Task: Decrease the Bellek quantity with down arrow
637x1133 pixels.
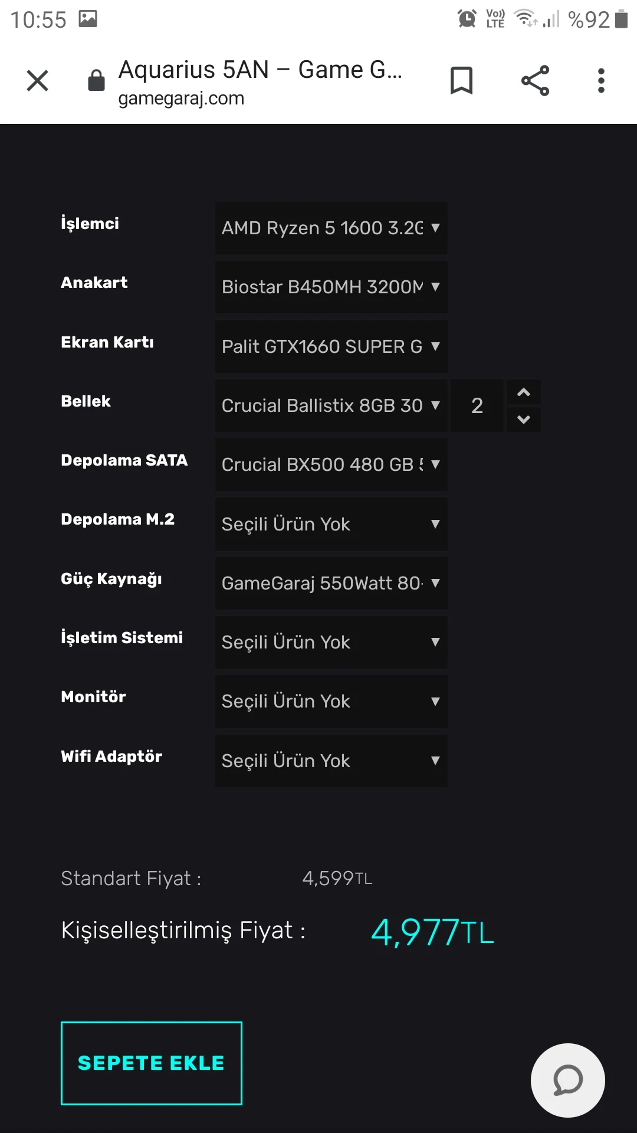Action: [524, 420]
